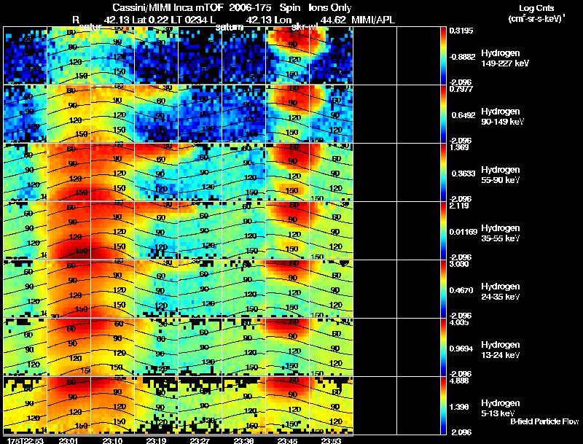
Task: Open the 23:45 panel in 149-227 keV row
Action: click(287, 55)
